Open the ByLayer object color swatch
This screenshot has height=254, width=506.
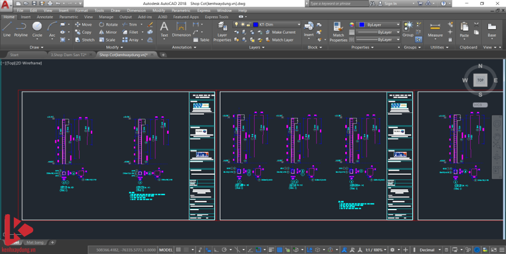coord(361,25)
